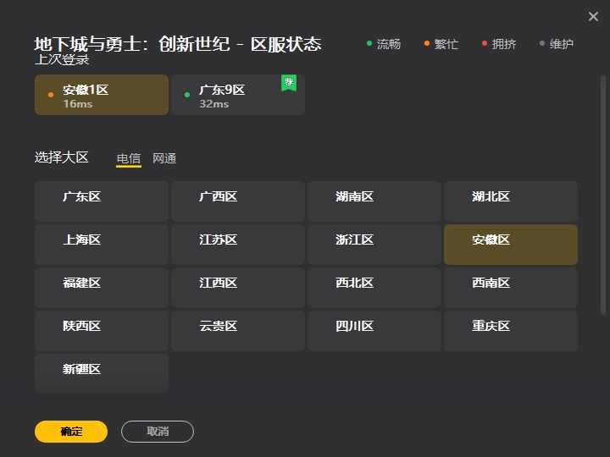Click the 选择大区 label
The height and width of the screenshot is (457, 610).
62,157
